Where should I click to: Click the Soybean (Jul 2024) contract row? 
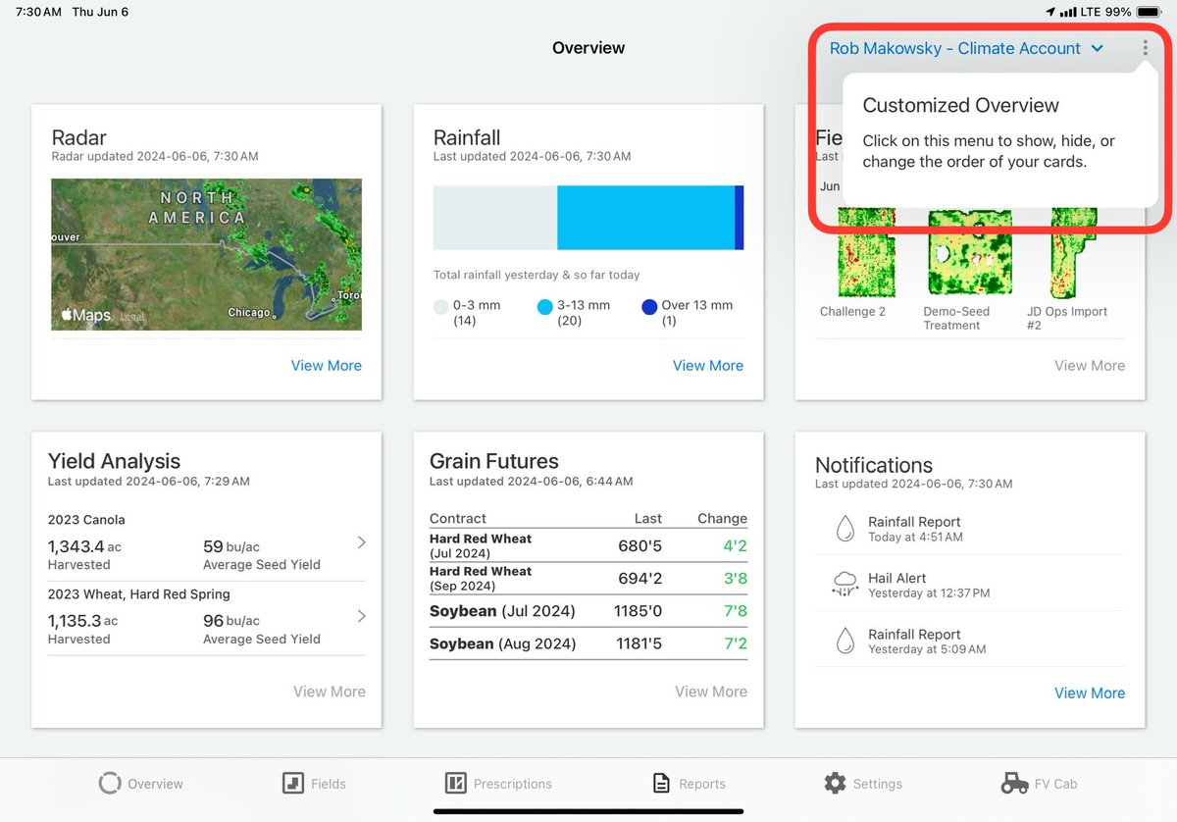(x=588, y=611)
